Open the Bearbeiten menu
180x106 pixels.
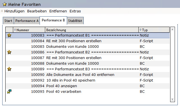click(x=37, y=11)
